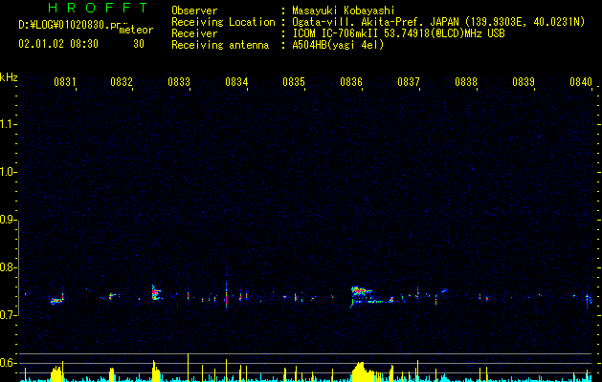Click the 1.0 frequency axis label
Image resolution: width=602 pixels, height=382 pixels.
click(x=8, y=172)
